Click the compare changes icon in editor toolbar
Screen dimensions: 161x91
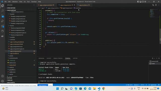click(153, 5)
